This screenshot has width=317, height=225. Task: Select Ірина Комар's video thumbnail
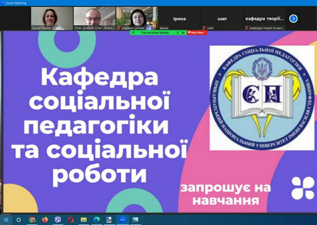point(51,19)
